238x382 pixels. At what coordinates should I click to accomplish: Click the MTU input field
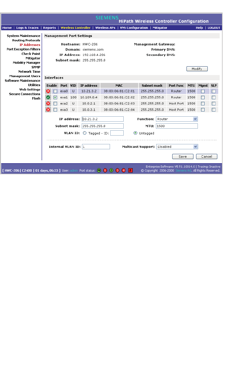[177, 126]
